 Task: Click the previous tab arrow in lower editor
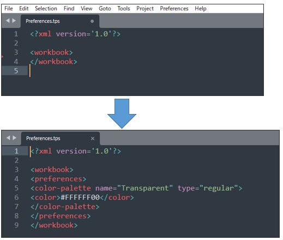[x=8, y=138]
